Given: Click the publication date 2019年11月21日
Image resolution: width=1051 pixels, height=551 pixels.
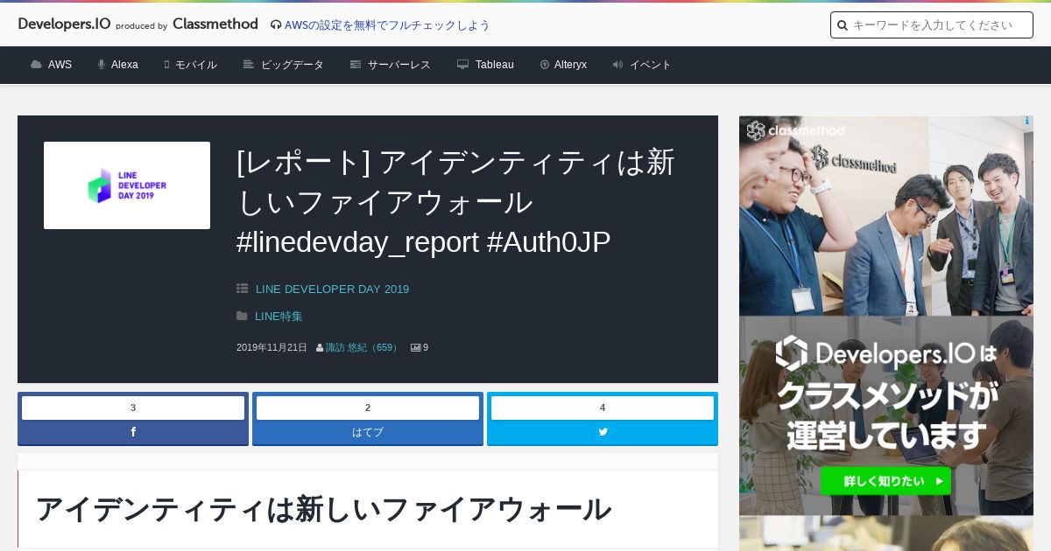Looking at the screenshot, I should [272, 348].
